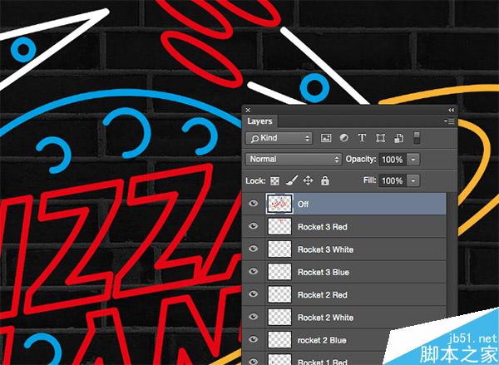The image size is (499, 365).
Task: Lock transparent pixels icon
Action: tap(274, 181)
